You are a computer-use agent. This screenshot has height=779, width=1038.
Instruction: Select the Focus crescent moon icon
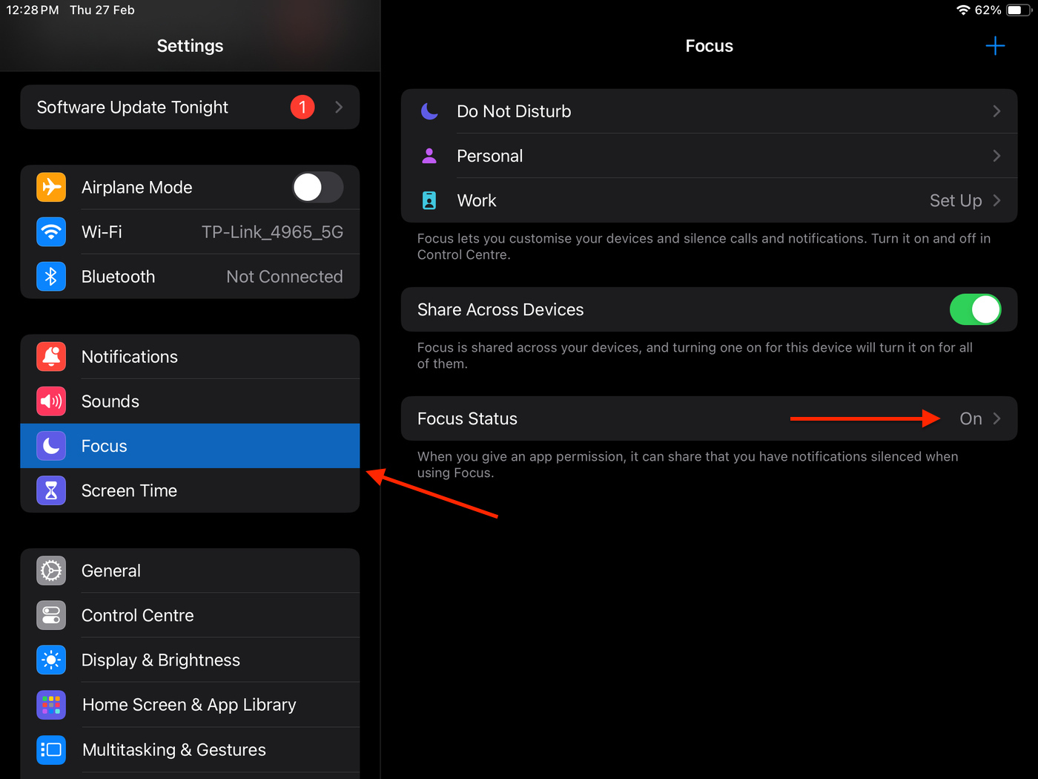(x=50, y=446)
